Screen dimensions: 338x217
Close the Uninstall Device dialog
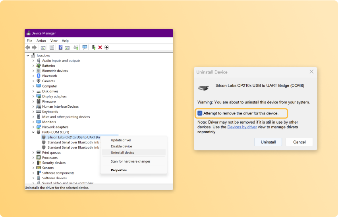point(311,72)
